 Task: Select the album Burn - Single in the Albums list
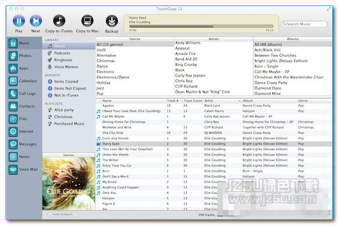tap(293, 66)
